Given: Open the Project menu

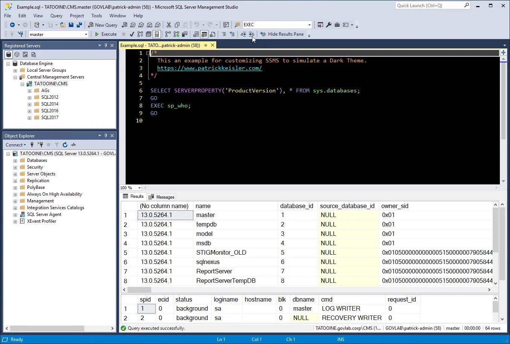Looking at the screenshot, I should [77, 16].
